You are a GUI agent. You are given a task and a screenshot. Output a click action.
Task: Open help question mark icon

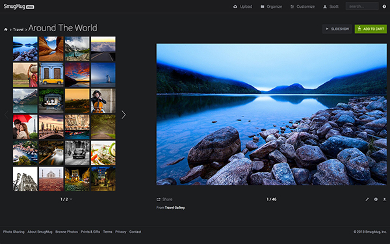384,7
